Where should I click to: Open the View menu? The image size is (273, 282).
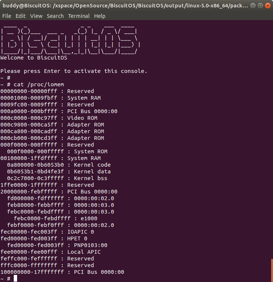[36, 16]
